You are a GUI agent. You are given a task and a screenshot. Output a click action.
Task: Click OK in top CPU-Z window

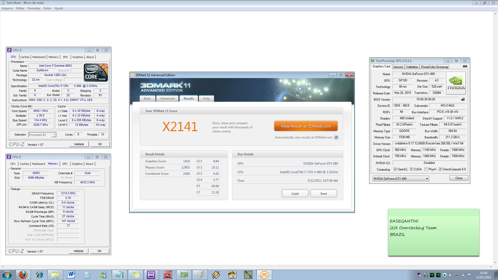click(x=100, y=144)
